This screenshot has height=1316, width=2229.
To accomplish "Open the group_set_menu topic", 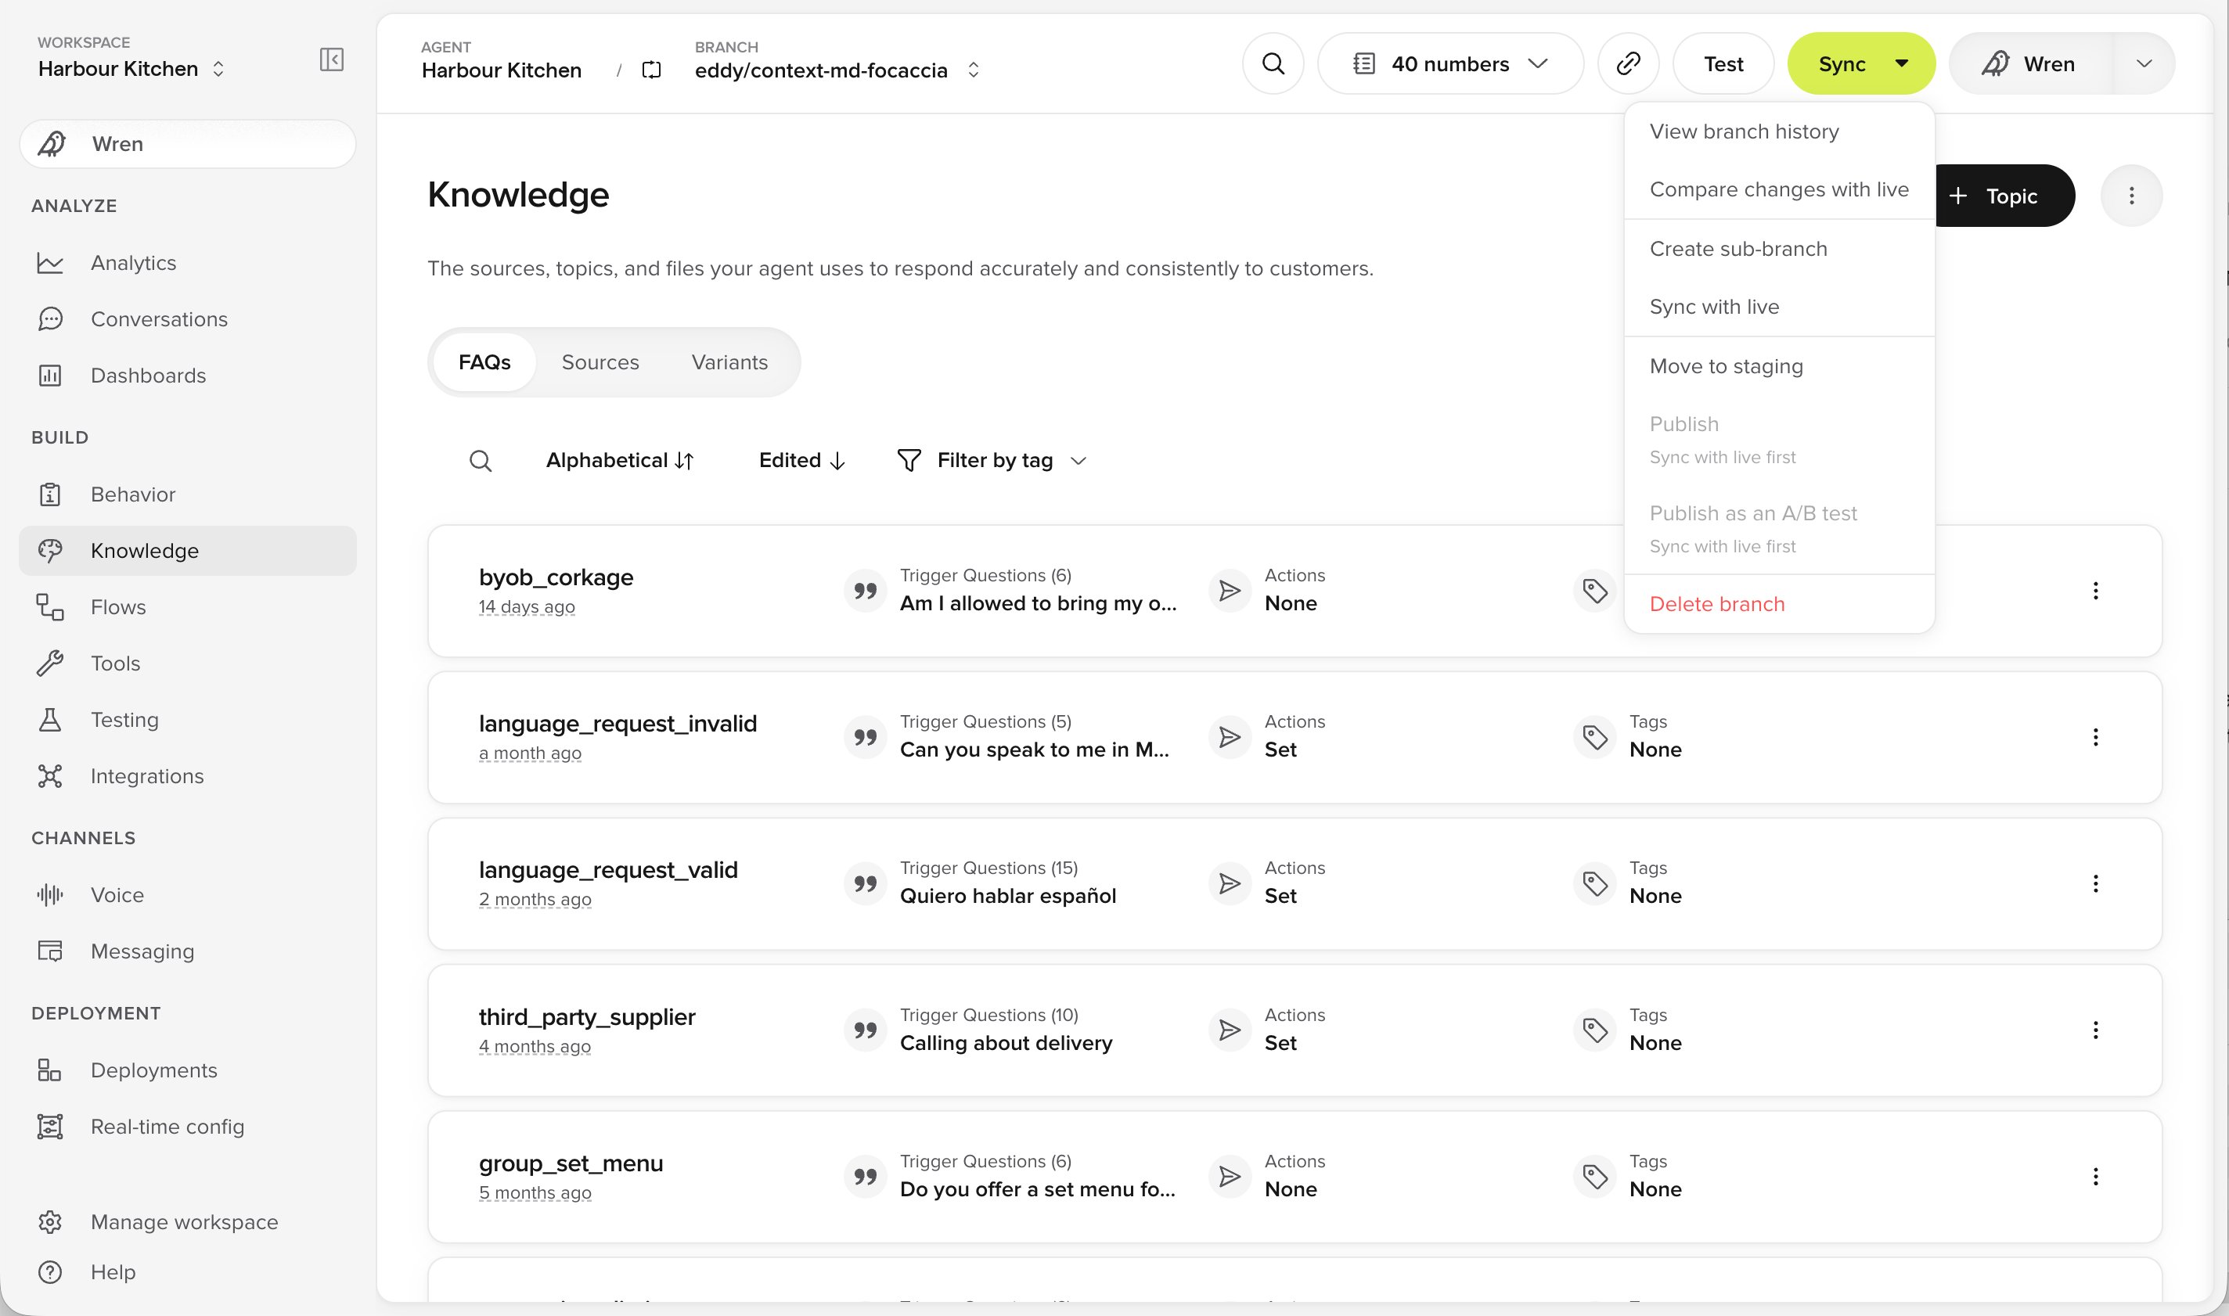I will click(x=571, y=1163).
